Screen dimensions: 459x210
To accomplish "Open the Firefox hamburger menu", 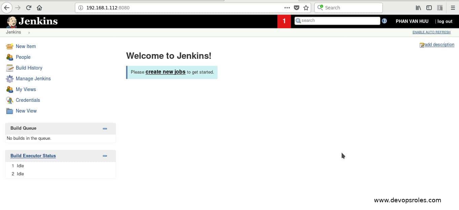I will [x=453, y=8].
